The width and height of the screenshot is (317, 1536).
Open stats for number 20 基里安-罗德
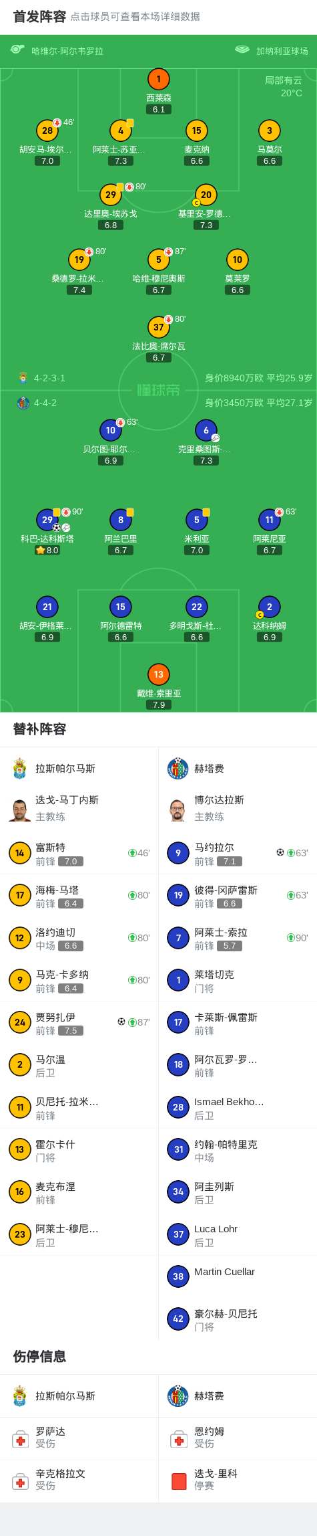[x=206, y=195]
